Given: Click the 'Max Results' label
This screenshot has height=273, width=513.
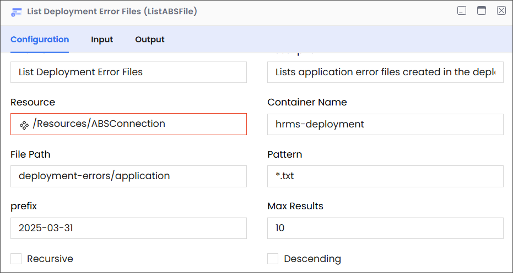Looking at the screenshot, I should pyautogui.click(x=295, y=206).
